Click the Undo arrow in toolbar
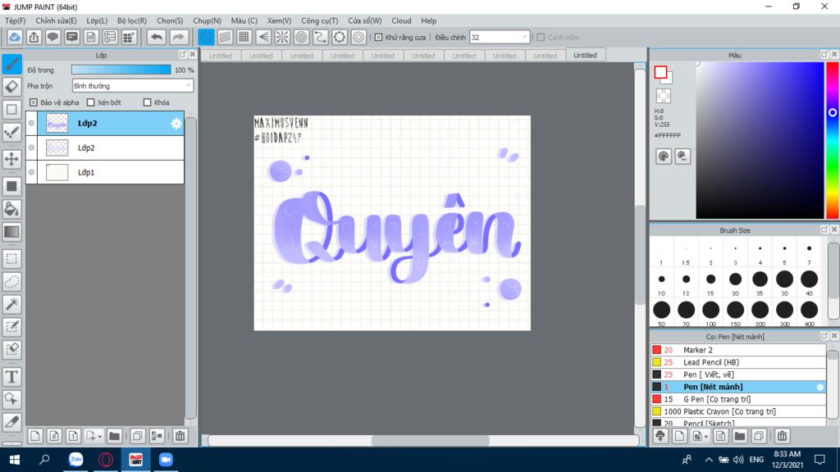Screen dimensions: 840x472 157,37
